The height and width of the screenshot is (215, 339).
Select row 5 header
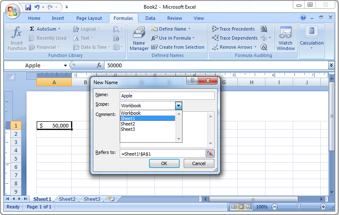(16, 158)
